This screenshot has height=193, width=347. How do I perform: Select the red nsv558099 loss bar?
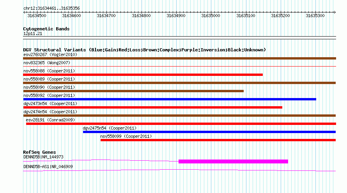(x=218, y=140)
